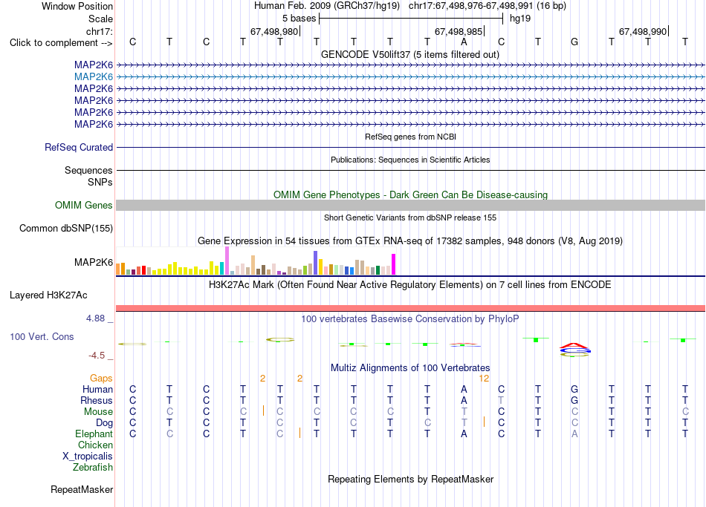Click the RepeatMasker side label
The image size is (706, 507).
(82, 489)
